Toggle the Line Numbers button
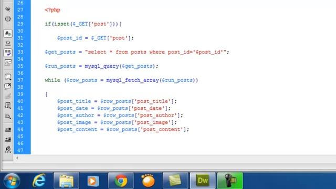 pos(8,33)
